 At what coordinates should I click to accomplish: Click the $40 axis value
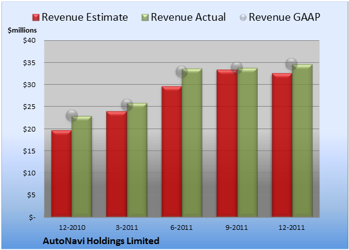click(30, 40)
